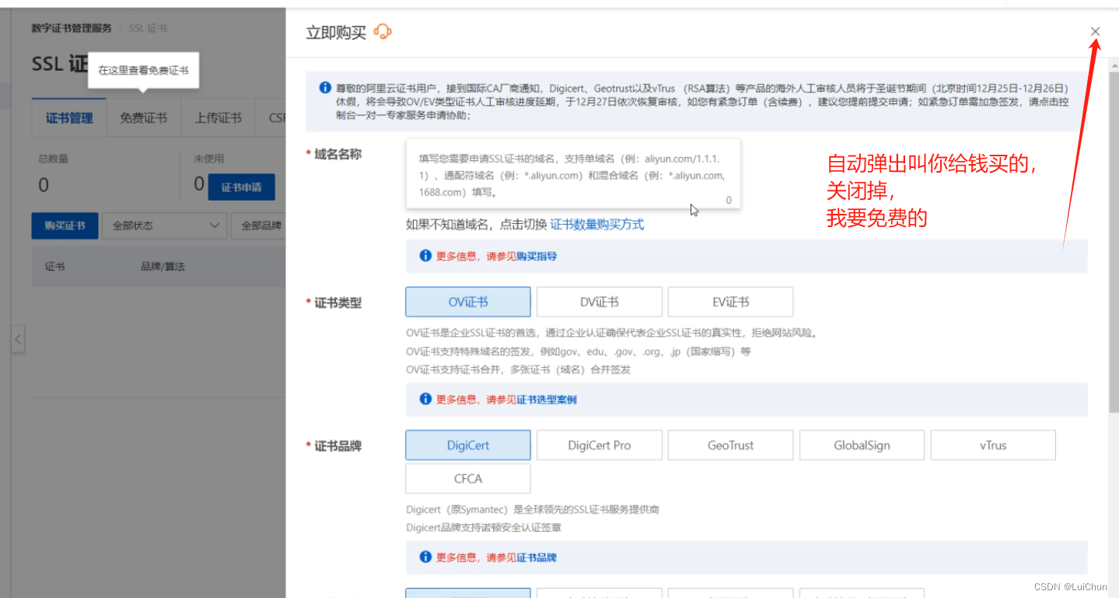Click the info icon in the notice banner
Viewport: 1119px width, 598px height.
[x=326, y=87]
